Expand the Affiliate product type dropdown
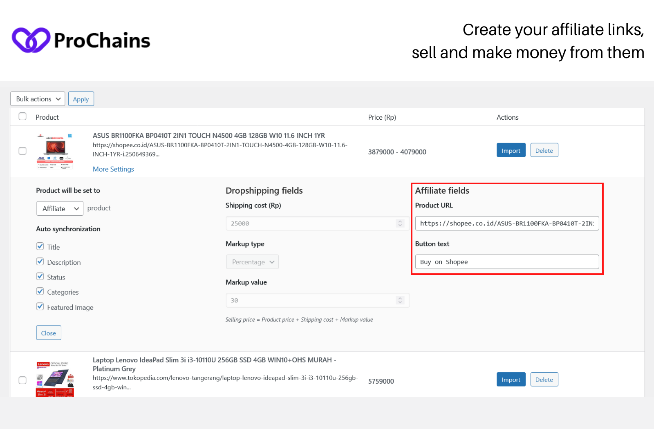 click(x=60, y=208)
